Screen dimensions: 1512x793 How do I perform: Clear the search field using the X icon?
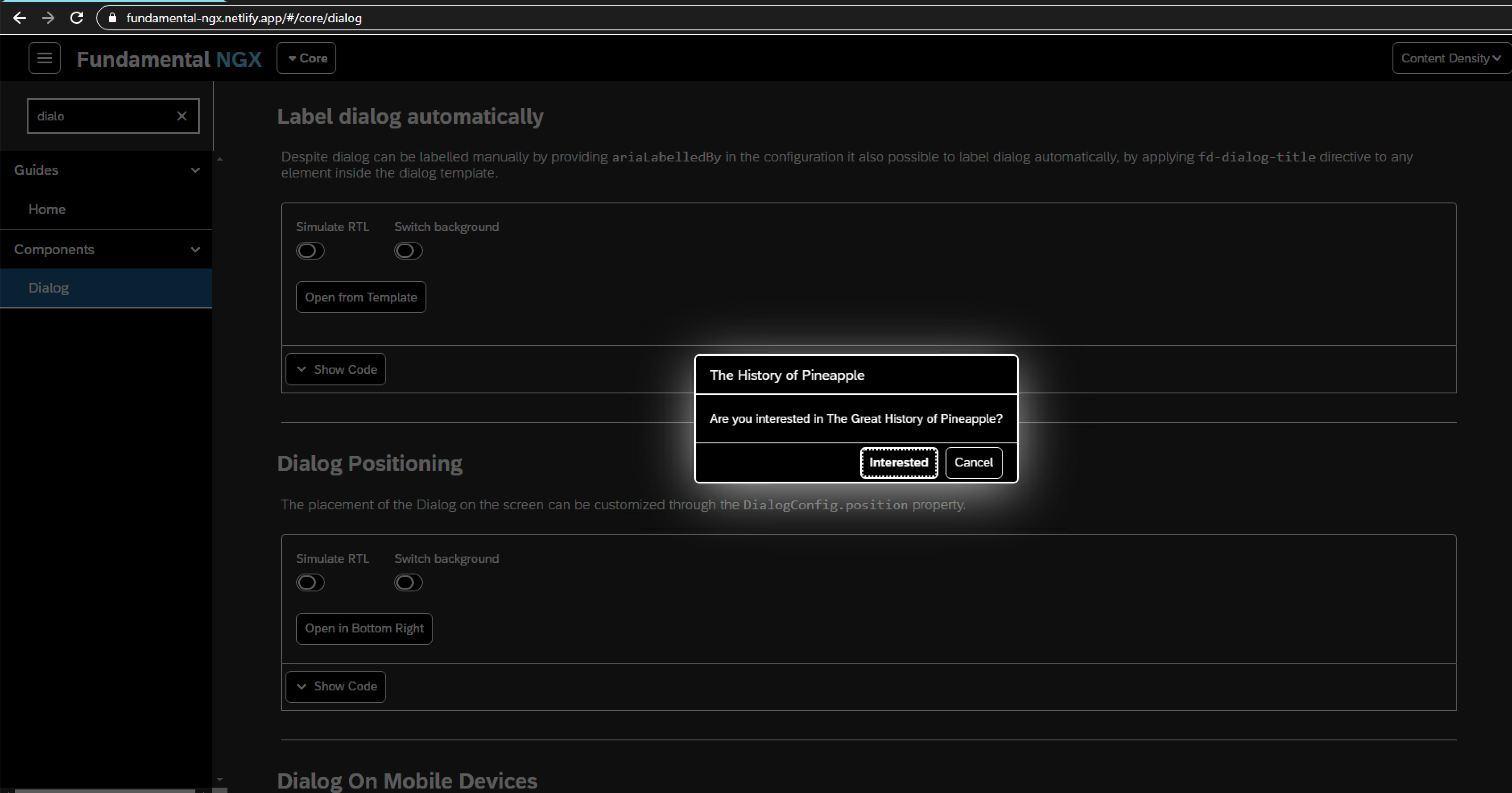tap(182, 116)
